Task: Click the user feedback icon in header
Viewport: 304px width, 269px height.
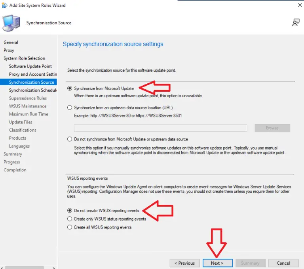Action: [295, 23]
